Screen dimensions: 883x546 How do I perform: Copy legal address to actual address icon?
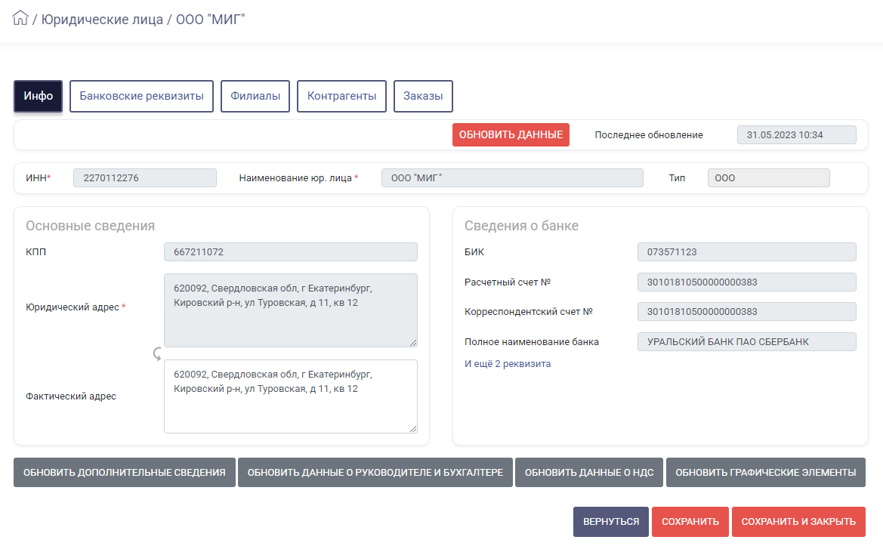coord(157,353)
